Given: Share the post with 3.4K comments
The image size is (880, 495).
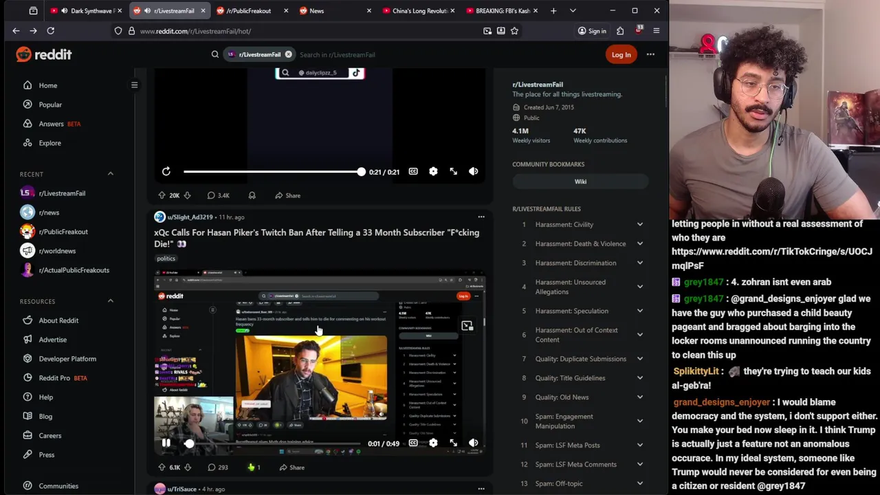Looking at the screenshot, I should point(287,195).
